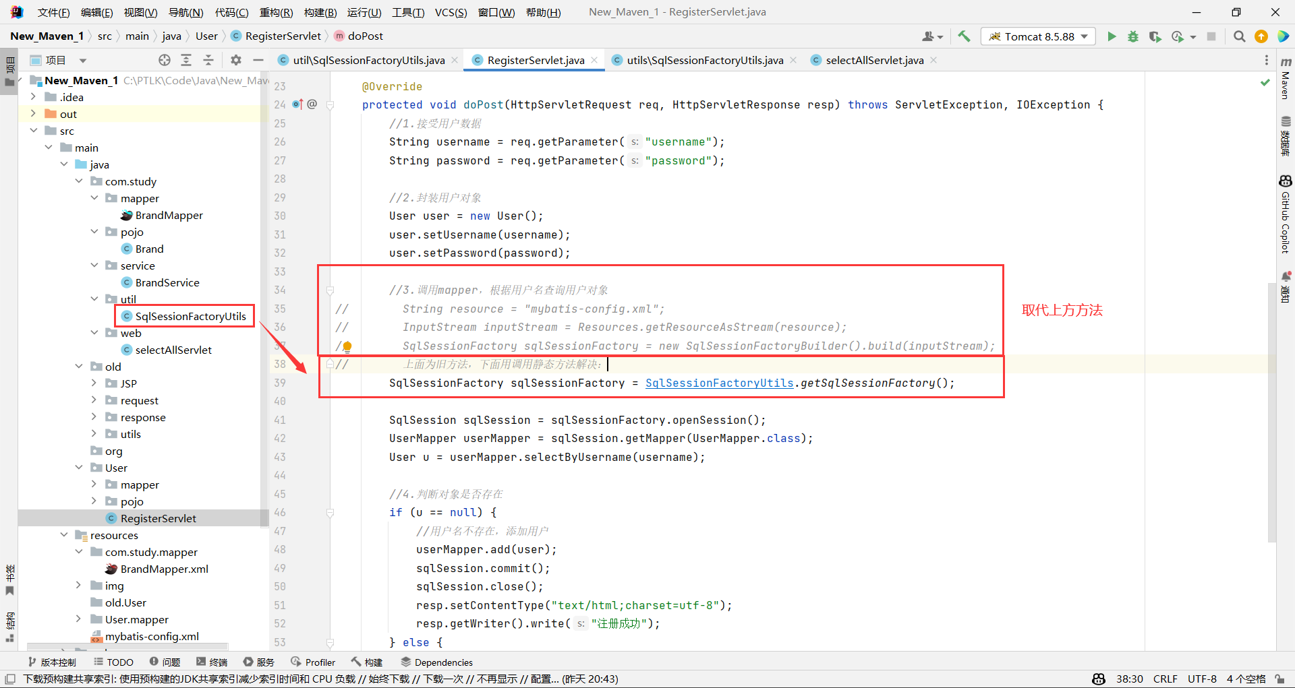This screenshot has width=1295, height=688.
Task: Expand the JSP folder
Action: 94,383
